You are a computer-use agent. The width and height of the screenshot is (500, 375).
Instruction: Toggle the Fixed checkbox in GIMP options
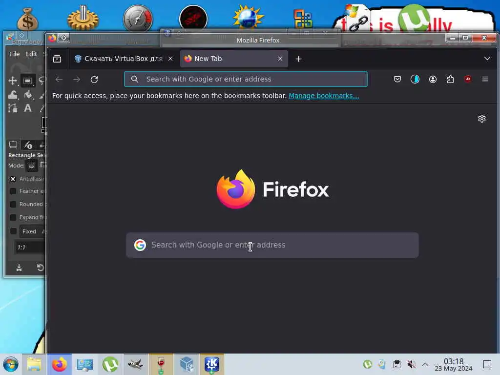click(x=13, y=231)
